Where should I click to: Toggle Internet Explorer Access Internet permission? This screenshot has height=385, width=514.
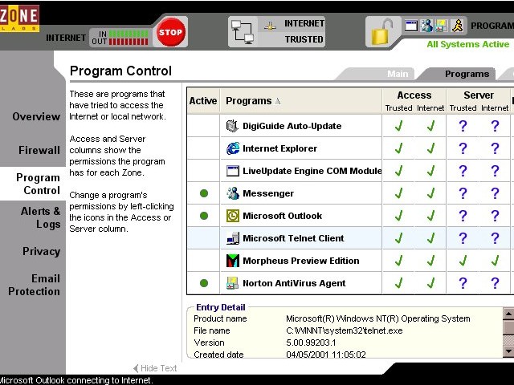pyautogui.click(x=430, y=148)
